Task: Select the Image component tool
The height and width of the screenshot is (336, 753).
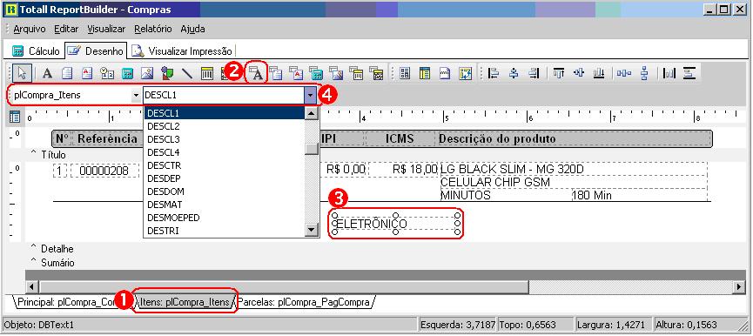Action: pyautogui.click(x=147, y=73)
